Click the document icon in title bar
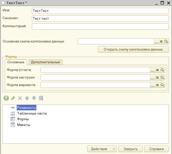 click(x=3, y=3)
